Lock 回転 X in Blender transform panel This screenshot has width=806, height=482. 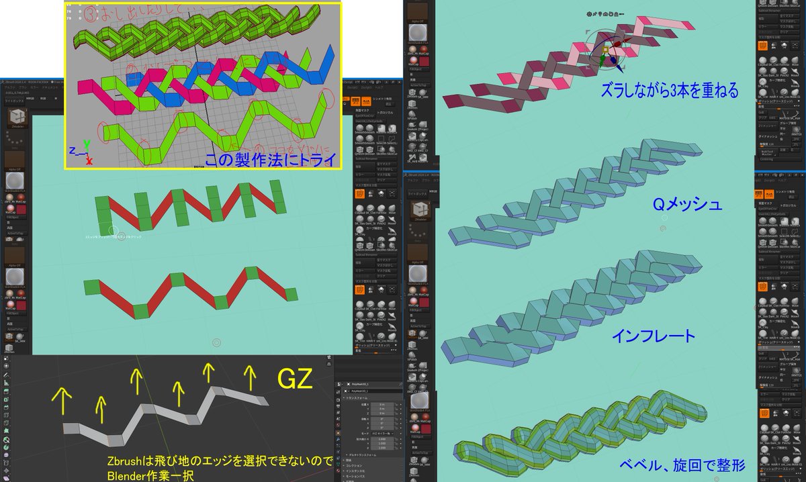pos(396,419)
